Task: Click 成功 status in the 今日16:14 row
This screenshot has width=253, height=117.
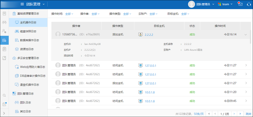Action: [192, 35]
